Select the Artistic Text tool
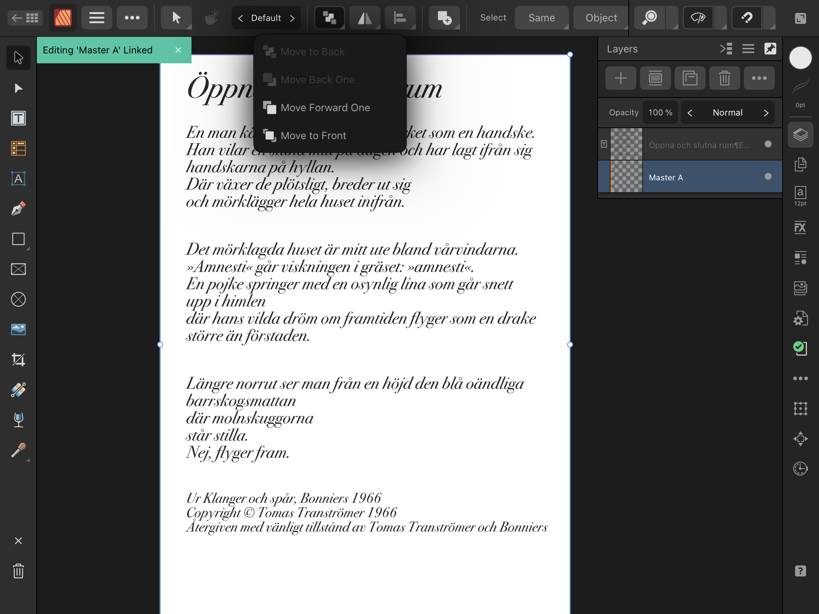The image size is (819, 614). pyautogui.click(x=18, y=179)
